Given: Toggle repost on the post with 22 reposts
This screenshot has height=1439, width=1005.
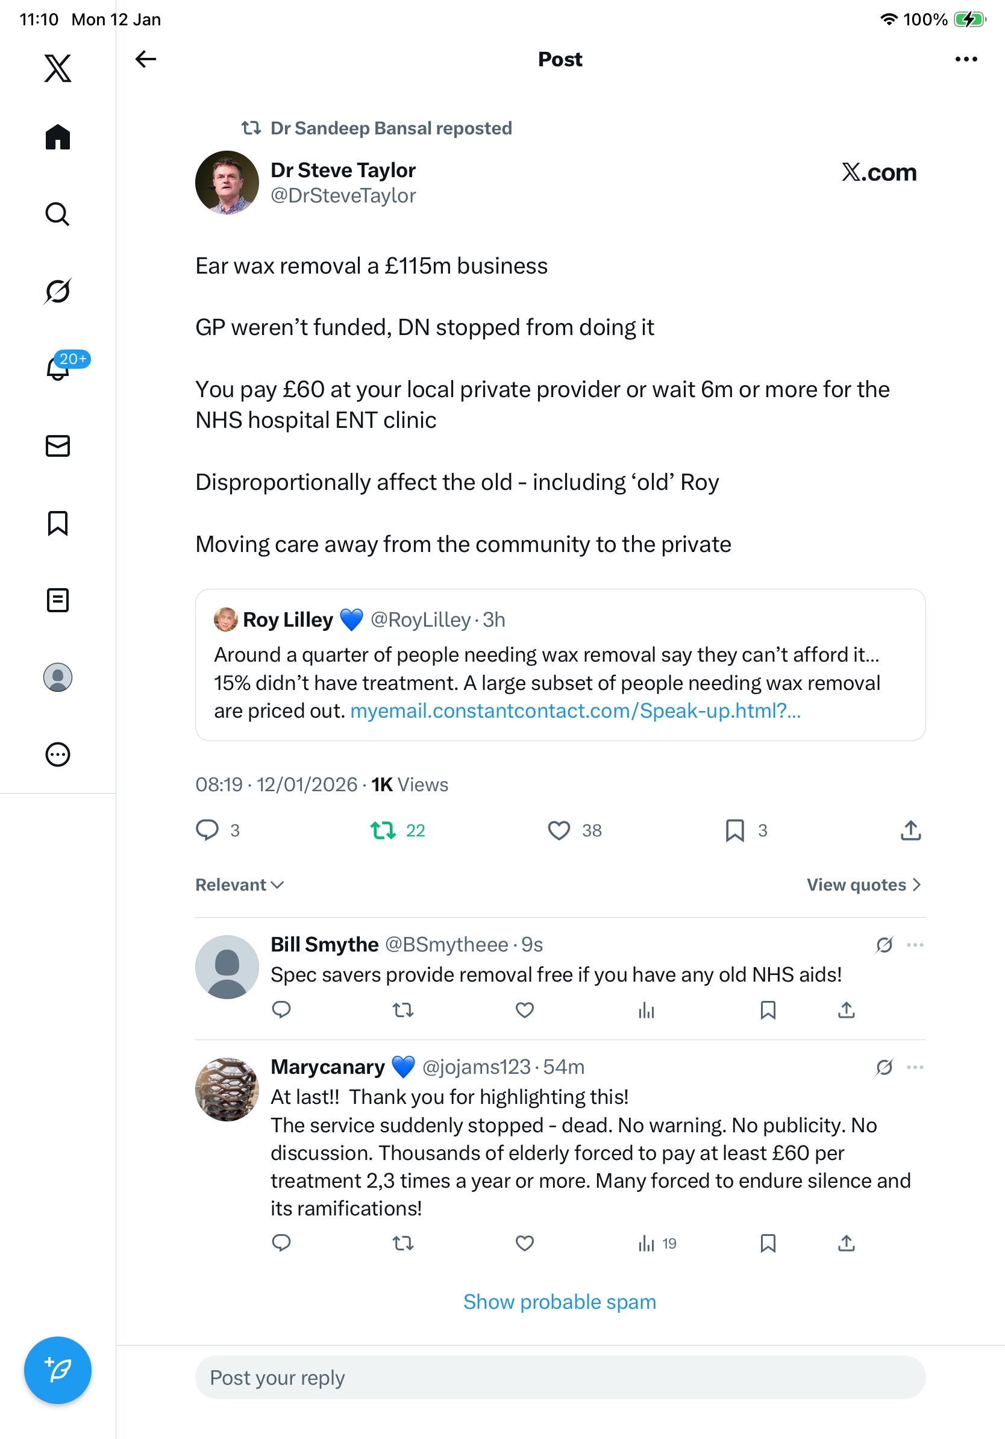Looking at the screenshot, I should [383, 830].
